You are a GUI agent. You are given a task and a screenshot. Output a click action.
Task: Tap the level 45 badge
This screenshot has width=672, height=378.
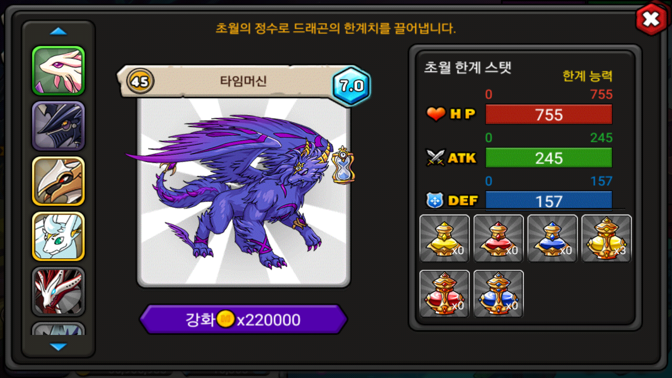point(140,81)
